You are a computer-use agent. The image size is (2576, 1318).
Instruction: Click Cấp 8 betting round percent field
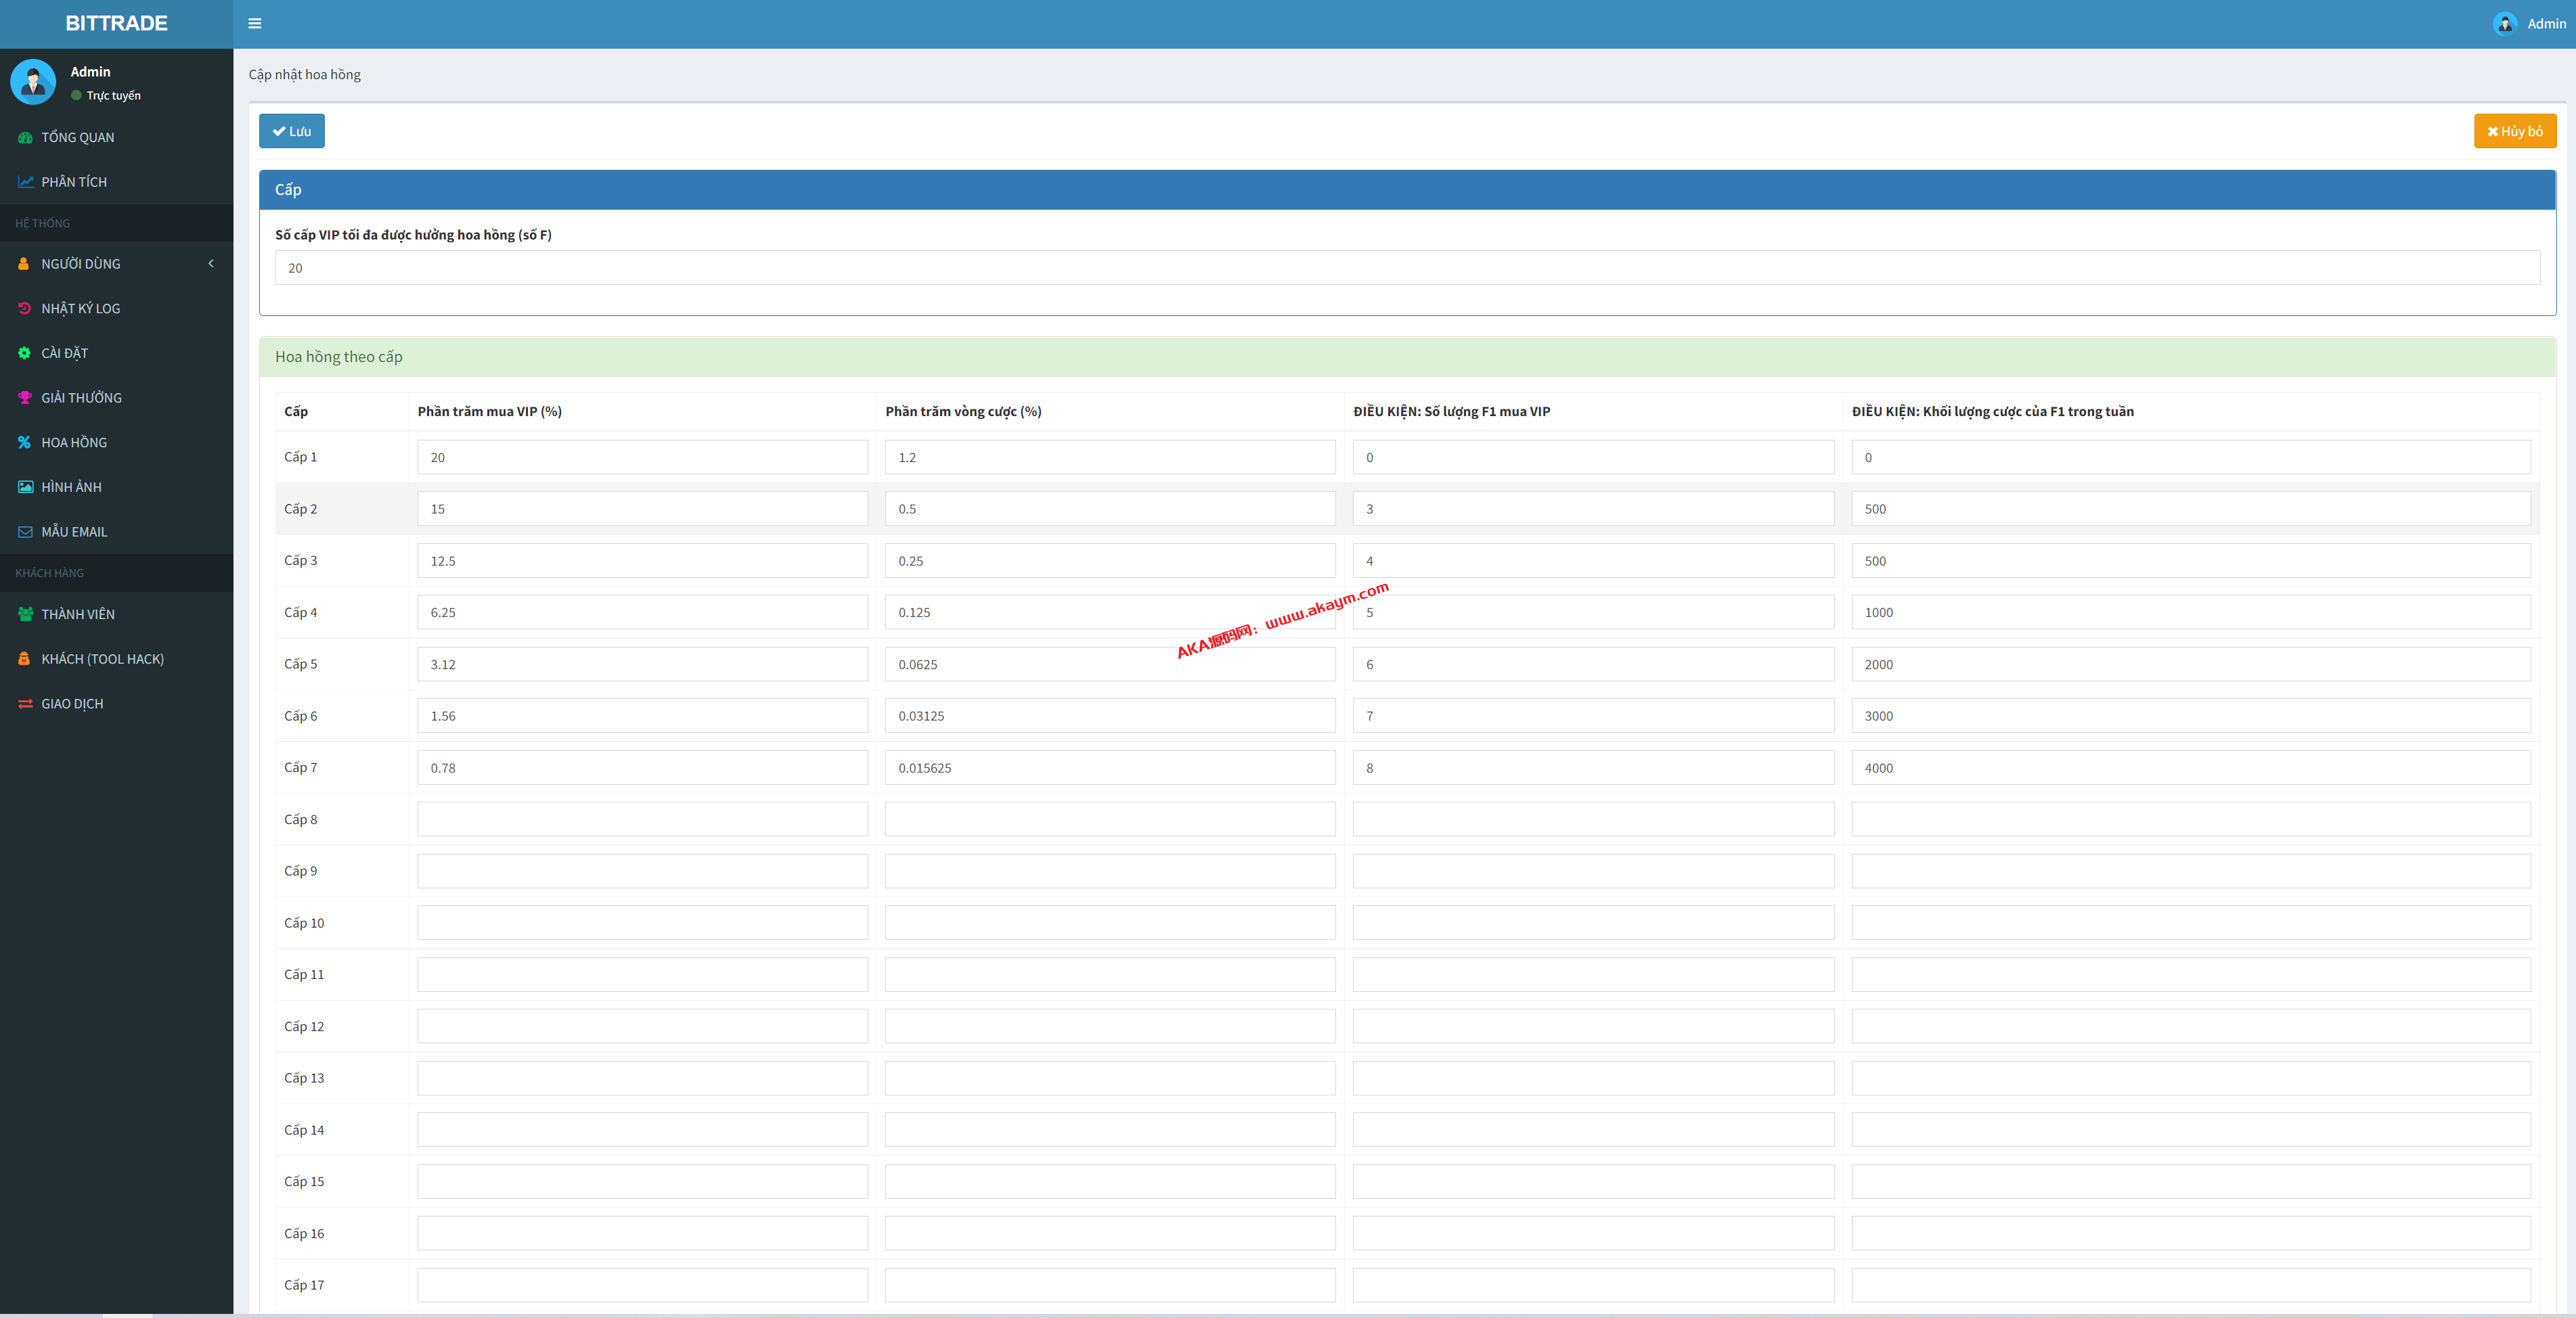click(1109, 819)
